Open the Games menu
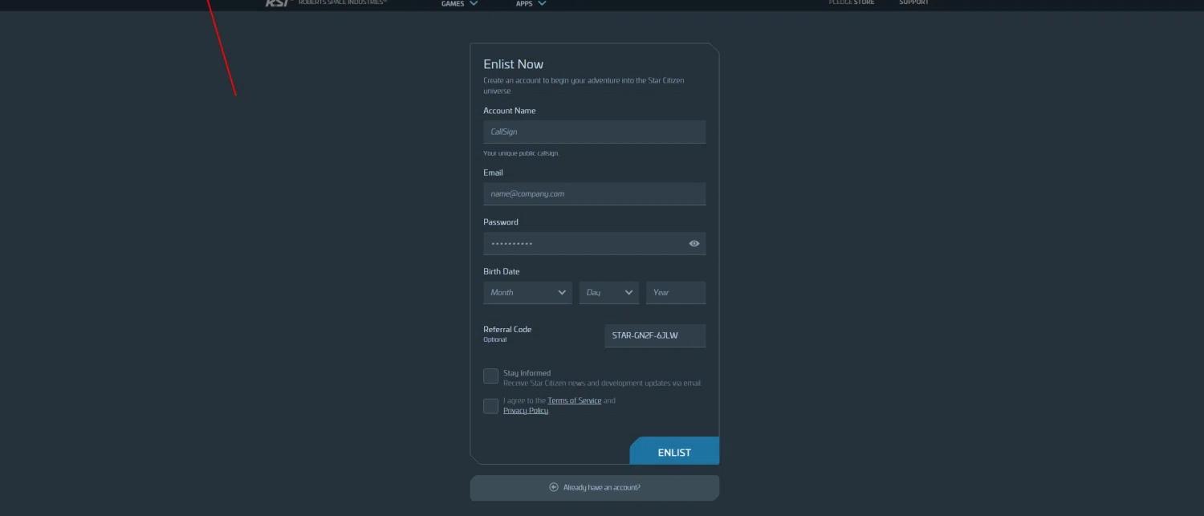This screenshot has height=516, width=1204. pos(453,3)
